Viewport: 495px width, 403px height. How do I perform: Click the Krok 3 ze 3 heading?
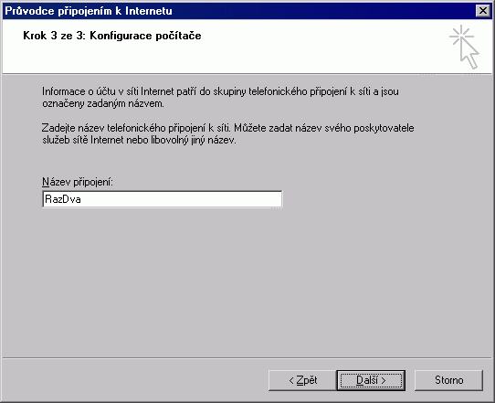[111, 36]
